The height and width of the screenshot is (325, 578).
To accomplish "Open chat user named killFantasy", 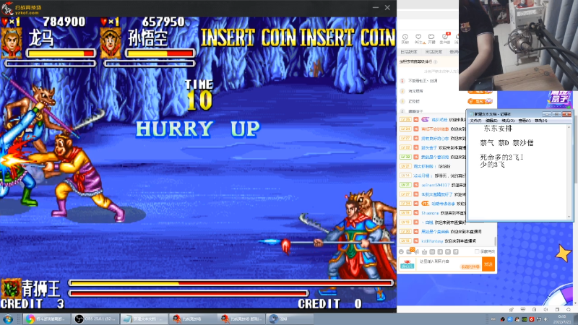I will (432, 241).
